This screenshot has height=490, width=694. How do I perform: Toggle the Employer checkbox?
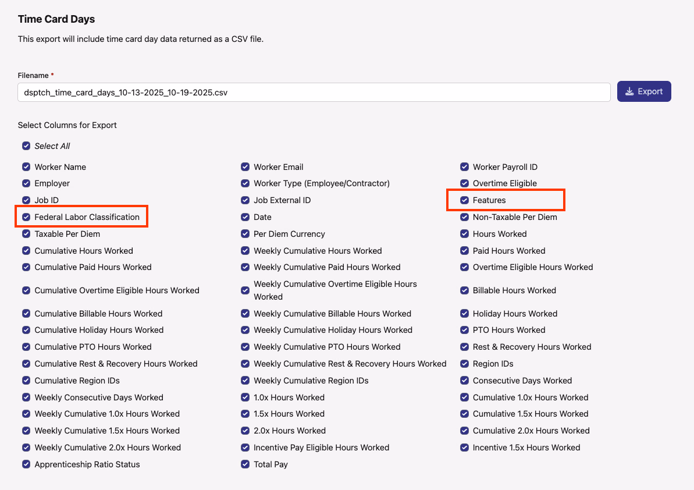tap(26, 183)
